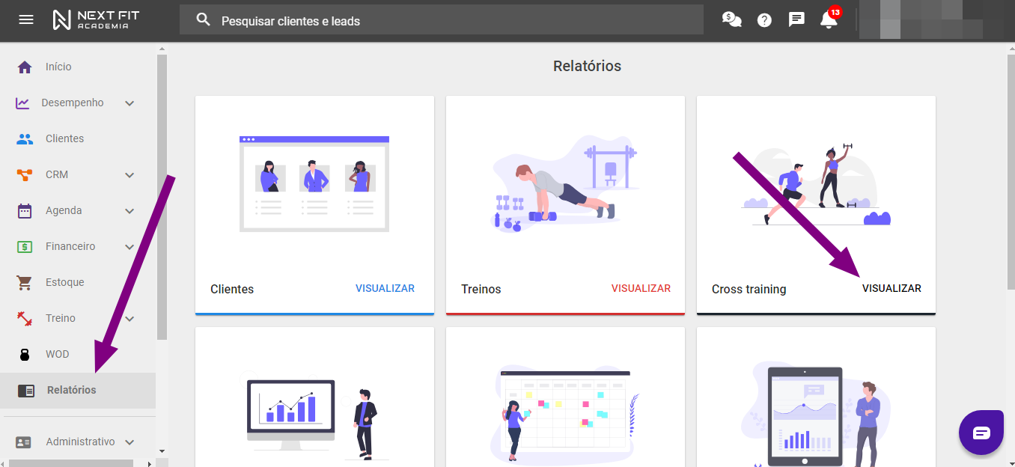Screen dimensions: 1015x467
Task: Open the money chat bubbles icon
Action: [731, 20]
